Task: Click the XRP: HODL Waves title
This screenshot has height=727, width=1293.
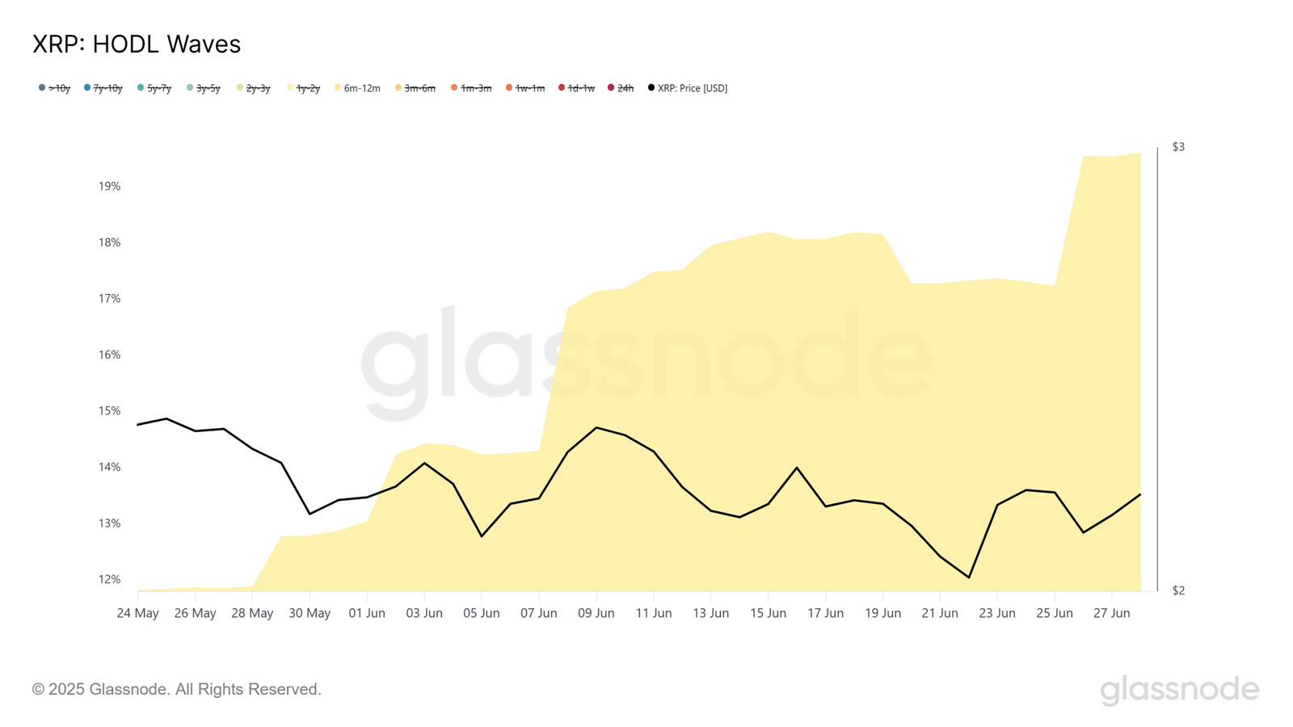Action: [x=137, y=44]
